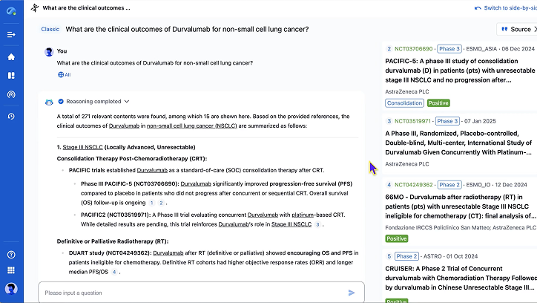
Task: Open the Durvalumab link in the summary intro
Action: (x=124, y=126)
